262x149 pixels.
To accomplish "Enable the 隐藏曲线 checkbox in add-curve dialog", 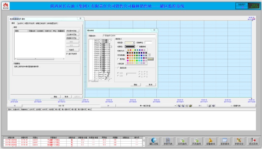I will [x=138, y=47].
